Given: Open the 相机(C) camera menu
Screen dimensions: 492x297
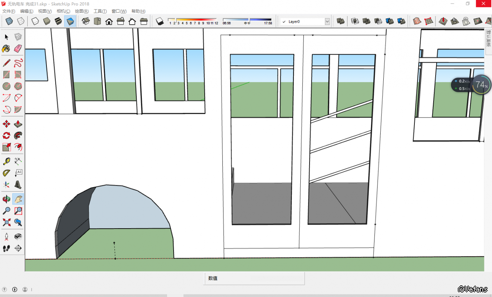Looking at the screenshot, I should (x=63, y=11).
